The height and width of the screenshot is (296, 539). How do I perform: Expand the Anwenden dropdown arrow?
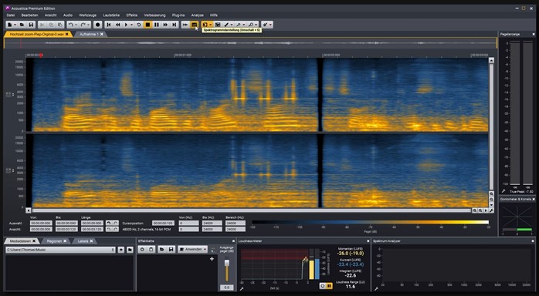coord(205,249)
